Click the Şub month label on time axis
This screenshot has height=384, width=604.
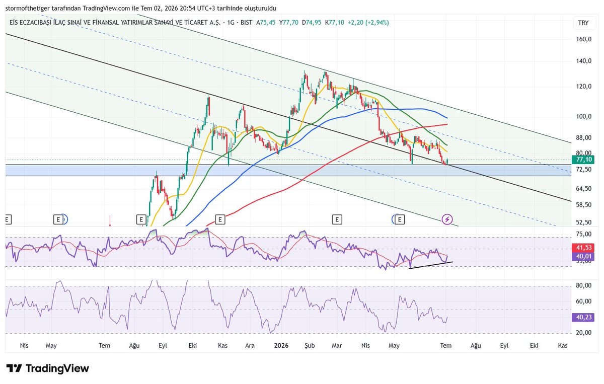(310, 346)
